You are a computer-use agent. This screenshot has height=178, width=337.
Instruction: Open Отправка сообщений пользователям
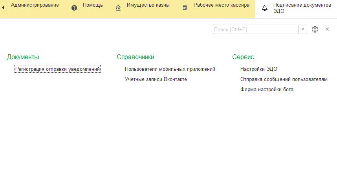(x=284, y=79)
